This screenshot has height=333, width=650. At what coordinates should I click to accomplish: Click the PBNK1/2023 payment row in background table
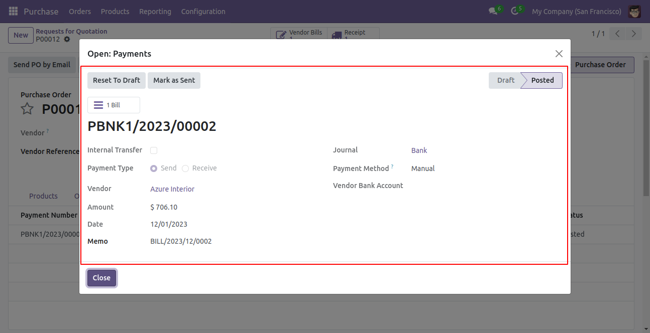point(50,234)
